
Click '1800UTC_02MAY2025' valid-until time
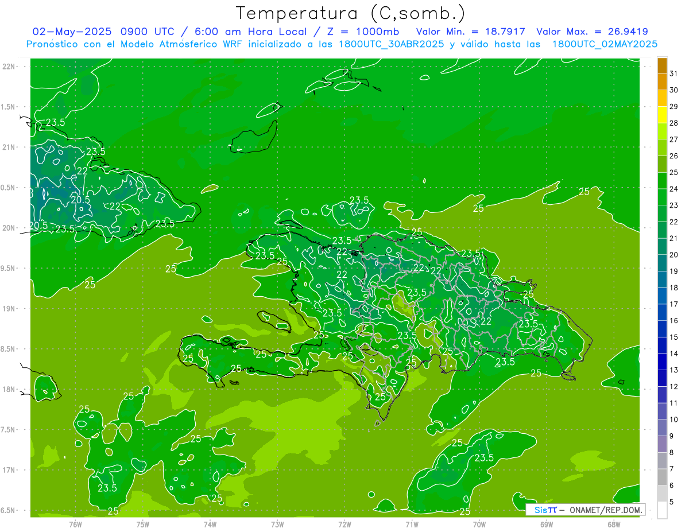click(x=605, y=44)
